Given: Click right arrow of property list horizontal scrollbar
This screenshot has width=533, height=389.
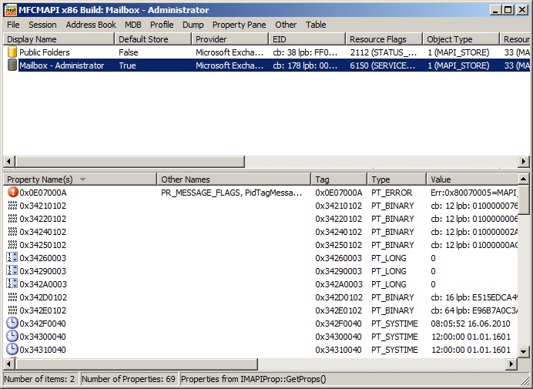Looking at the screenshot, I should (x=511, y=364).
